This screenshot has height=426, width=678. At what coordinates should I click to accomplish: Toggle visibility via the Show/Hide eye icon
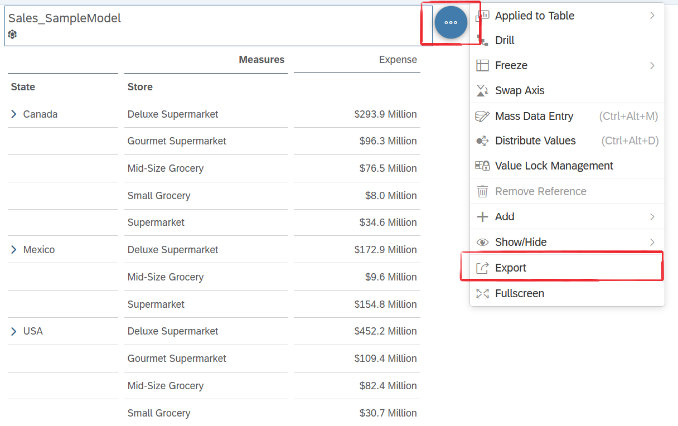coord(483,242)
